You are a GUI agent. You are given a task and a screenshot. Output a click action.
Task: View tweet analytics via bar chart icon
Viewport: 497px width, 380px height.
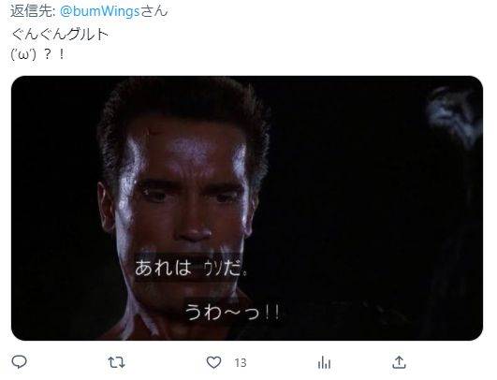[324, 362]
